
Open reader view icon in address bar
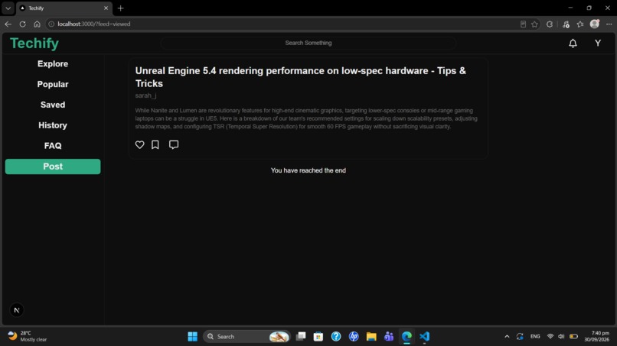[x=523, y=24]
